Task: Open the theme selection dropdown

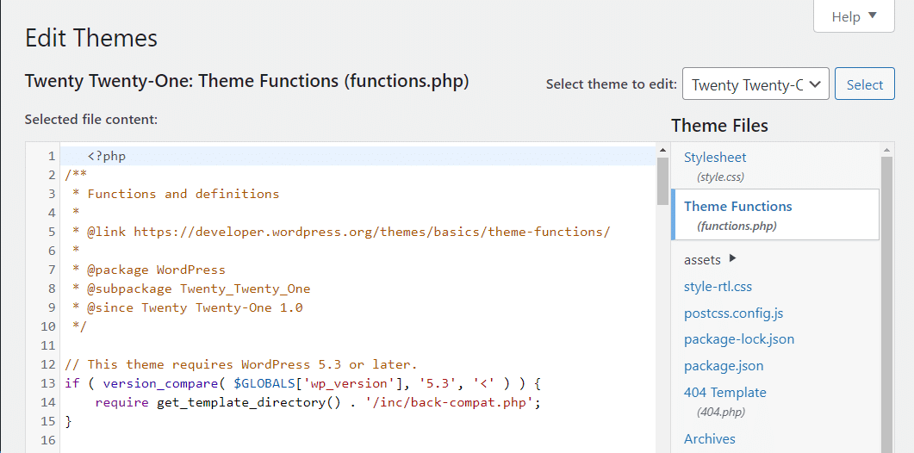Action: pos(755,84)
